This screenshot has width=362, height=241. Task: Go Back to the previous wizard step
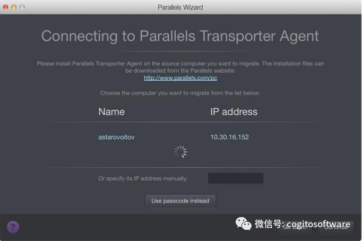295,227
